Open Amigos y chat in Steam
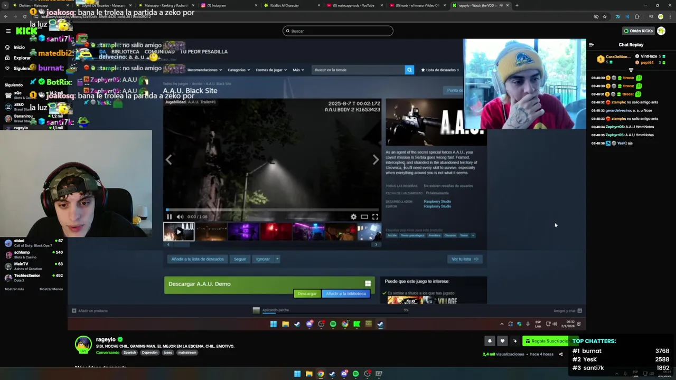 click(568, 311)
